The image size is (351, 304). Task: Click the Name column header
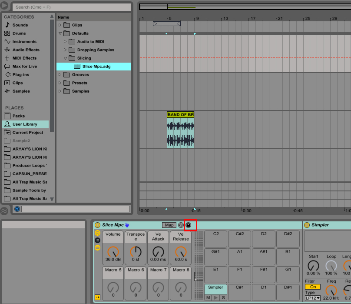click(94, 17)
